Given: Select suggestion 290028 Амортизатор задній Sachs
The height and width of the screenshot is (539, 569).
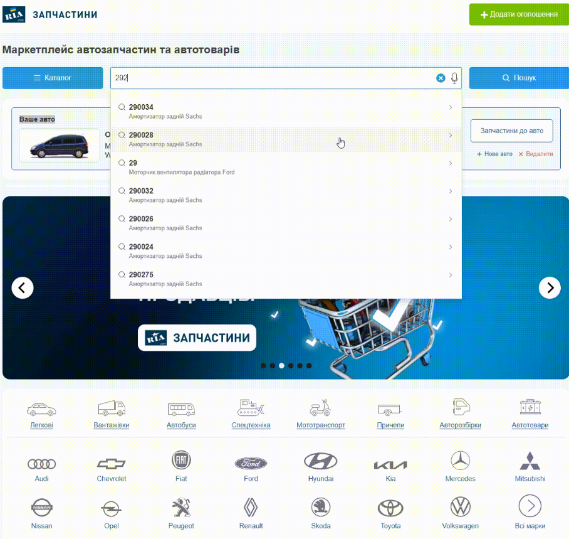Looking at the screenshot, I should (x=286, y=139).
